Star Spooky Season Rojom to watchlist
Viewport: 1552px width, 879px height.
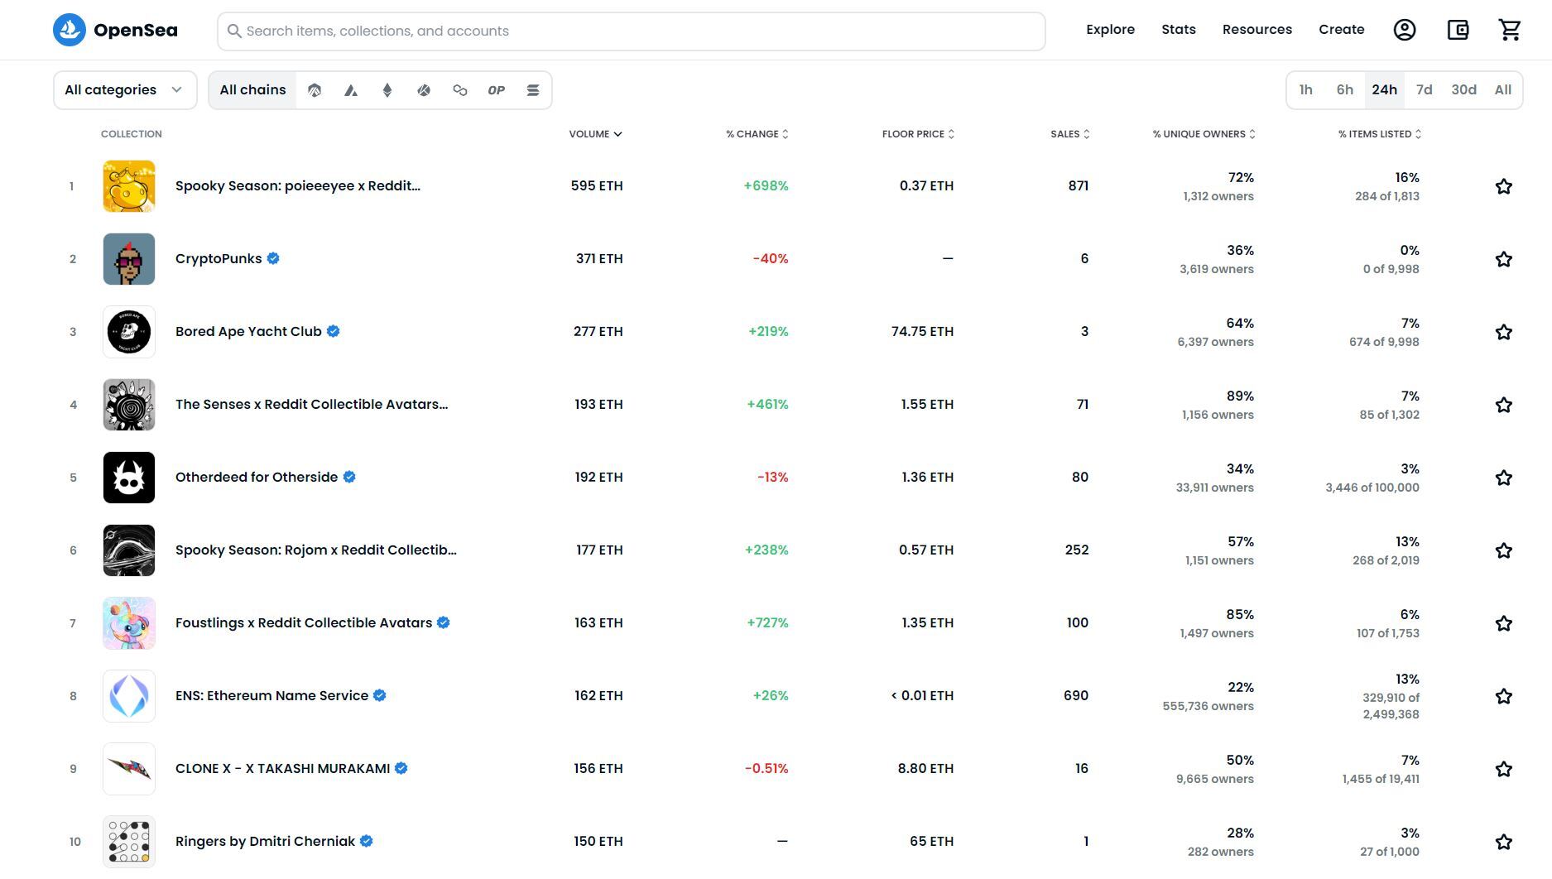(1504, 550)
